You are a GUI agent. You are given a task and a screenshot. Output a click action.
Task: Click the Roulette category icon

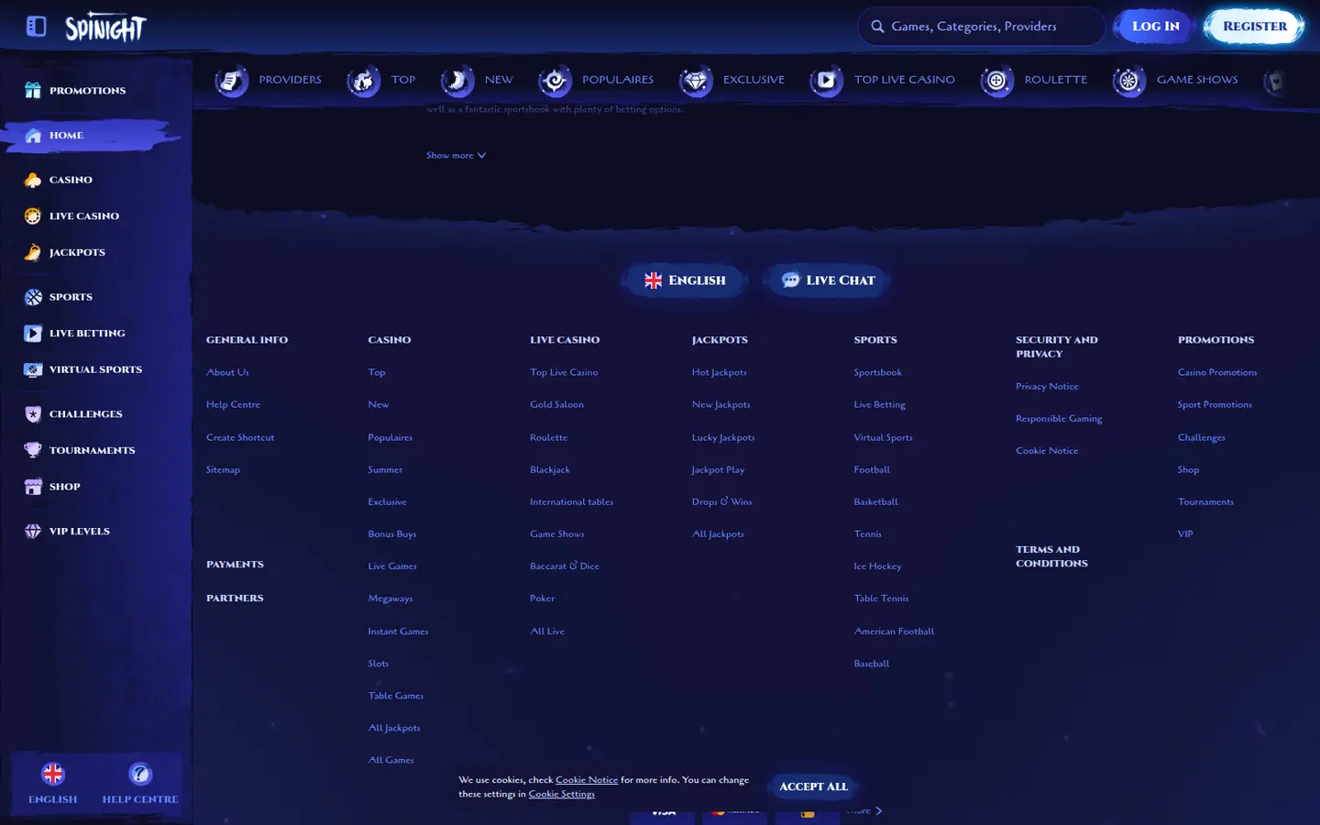[x=996, y=81]
